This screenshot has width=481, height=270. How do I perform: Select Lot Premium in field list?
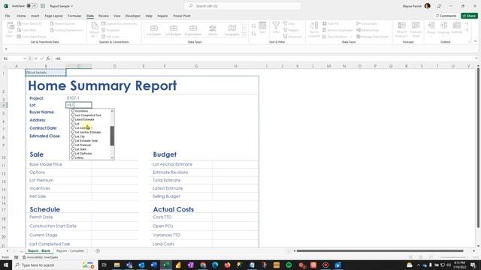click(x=83, y=145)
